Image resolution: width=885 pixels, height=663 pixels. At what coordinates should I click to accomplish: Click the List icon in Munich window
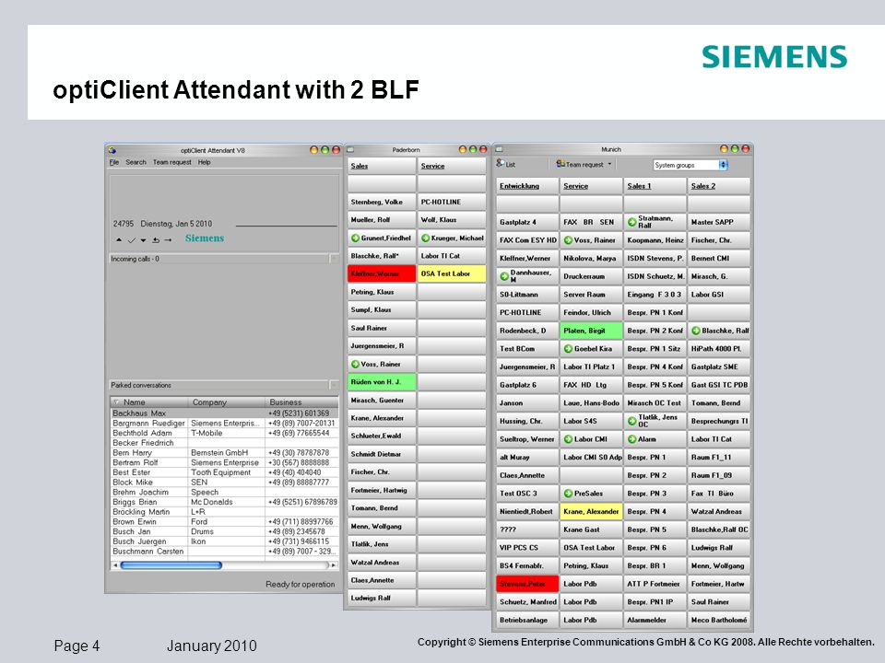pos(501,164)
